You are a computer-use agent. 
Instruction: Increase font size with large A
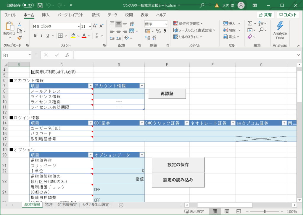[95, 26]
